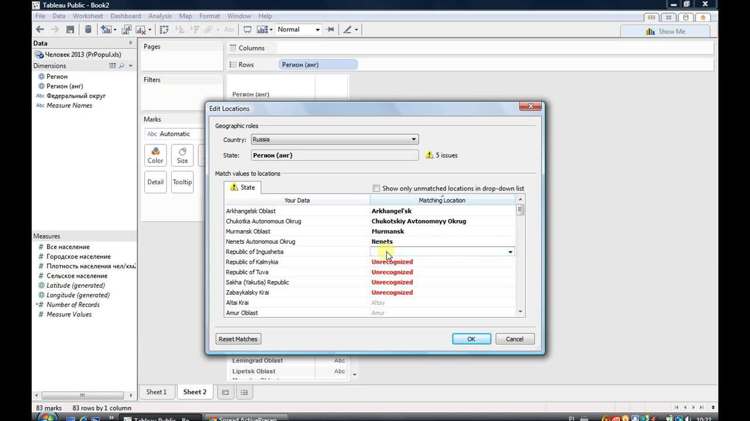This screenshot has height=421, width=750.
Task: Click the New Worksheet tab icon
Action: tap(224, 392)
